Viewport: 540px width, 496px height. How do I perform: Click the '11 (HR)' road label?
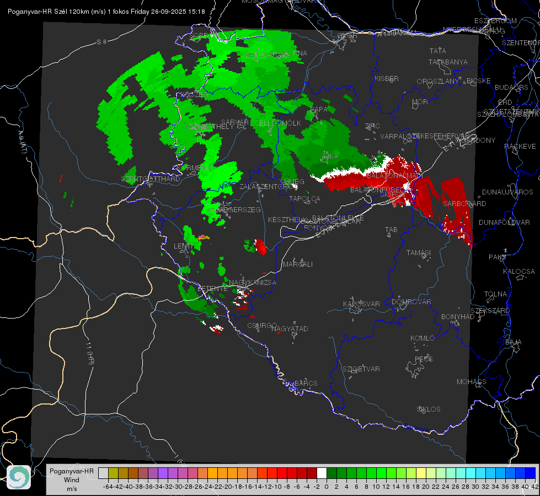coord(90,353)
